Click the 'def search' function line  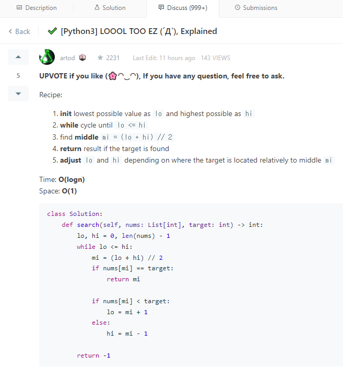pyautogui.click(x=162, y=225)
